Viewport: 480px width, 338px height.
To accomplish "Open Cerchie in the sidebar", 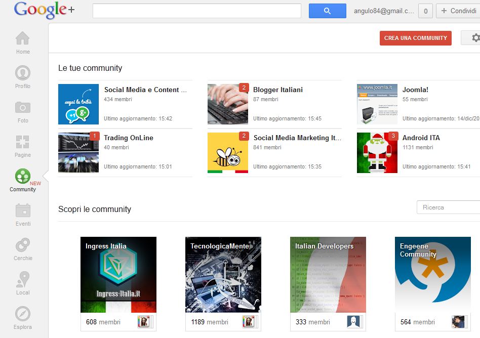I will click(x=23, y=249).
